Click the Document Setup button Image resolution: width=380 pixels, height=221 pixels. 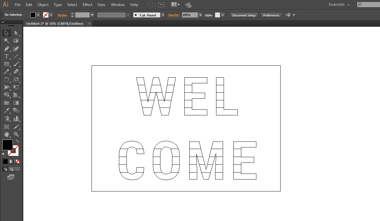pyautogui.click(x=244, y=15)
